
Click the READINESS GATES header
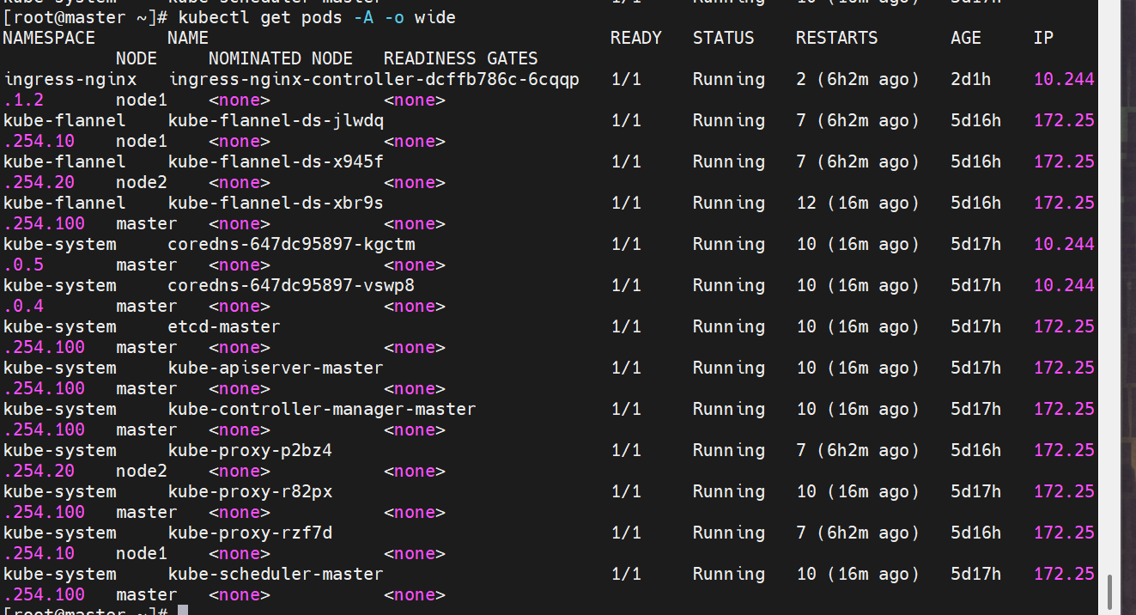461,58
